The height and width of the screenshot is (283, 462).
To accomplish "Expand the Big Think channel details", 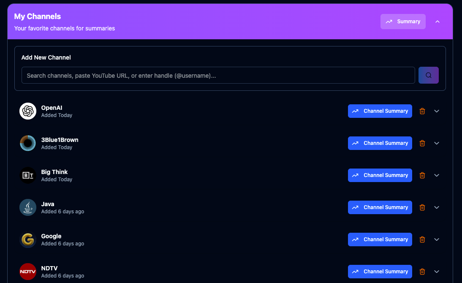I will tap(437, 175).
